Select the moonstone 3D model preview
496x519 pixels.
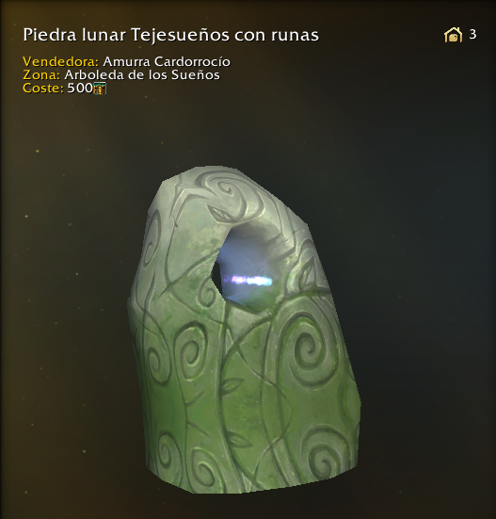pyautogui.click(x=244, y=330)
